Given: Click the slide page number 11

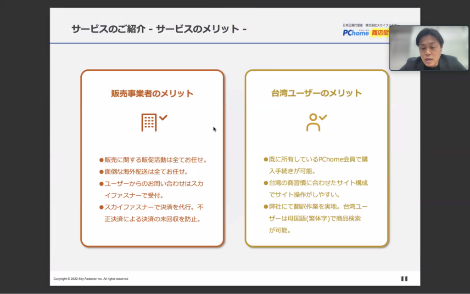Looking at the screenshot, I should tap(404, 278).
